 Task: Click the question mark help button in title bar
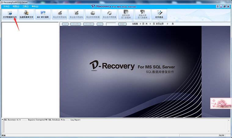(217, 6)
